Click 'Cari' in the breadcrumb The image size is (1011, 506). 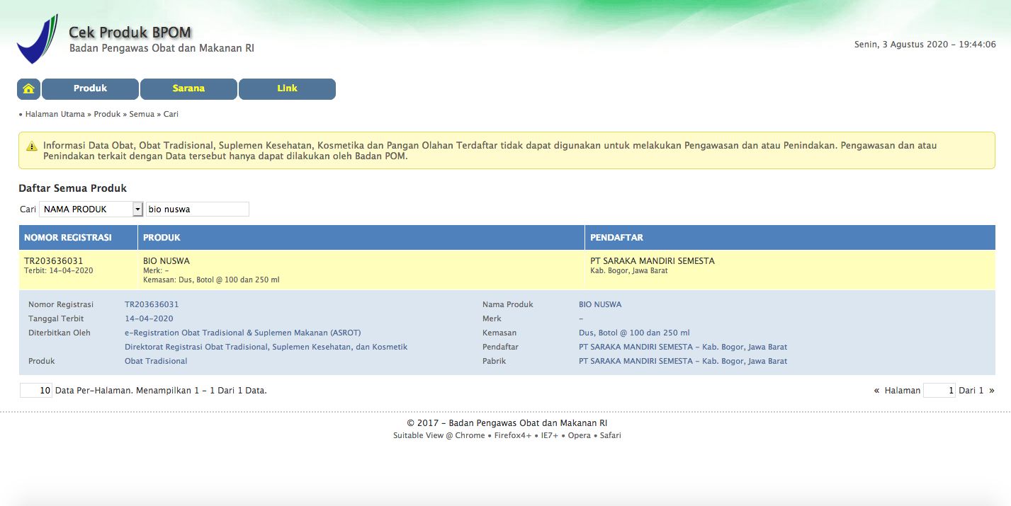171,114
